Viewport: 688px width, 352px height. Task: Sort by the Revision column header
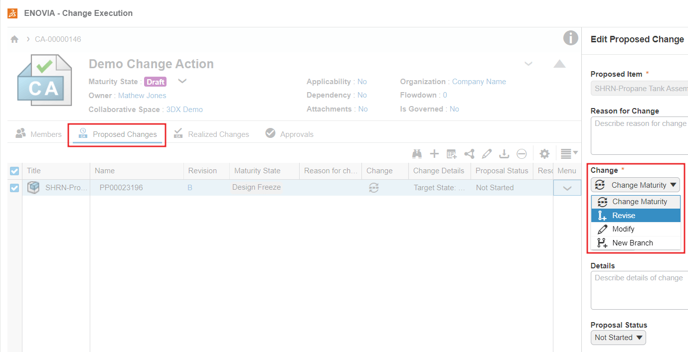pyautogui.click(x=206, y=171)
